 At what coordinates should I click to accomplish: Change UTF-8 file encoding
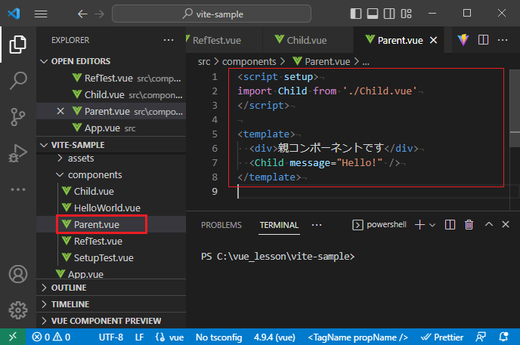[x=111, y=337]
